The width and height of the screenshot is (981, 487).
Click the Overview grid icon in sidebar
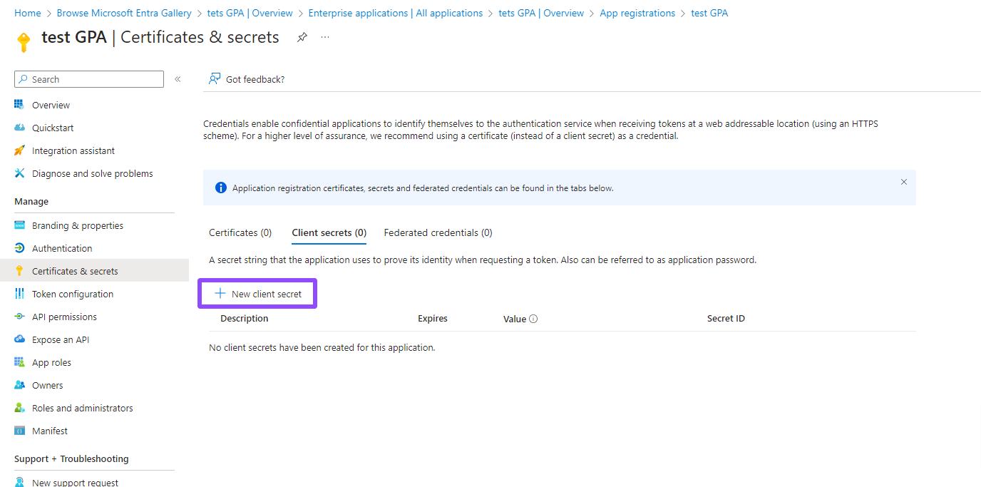[19, 105]
